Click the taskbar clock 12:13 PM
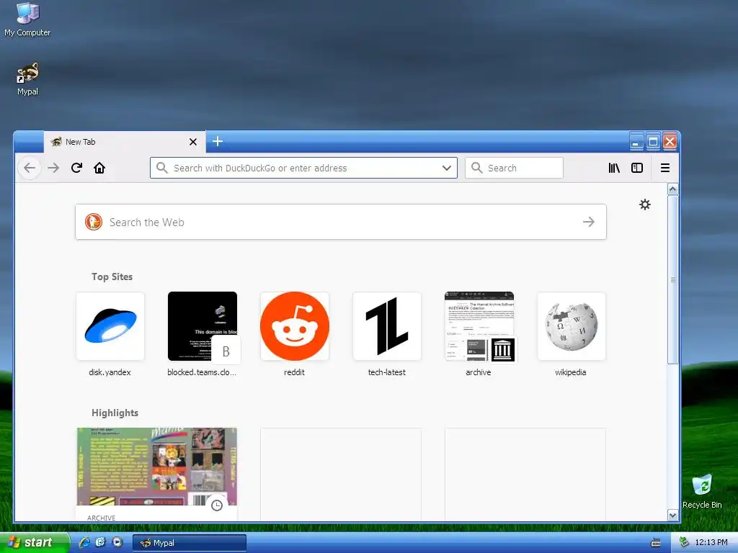The width and height of the screenshot is (738, 553). [711, 542]
